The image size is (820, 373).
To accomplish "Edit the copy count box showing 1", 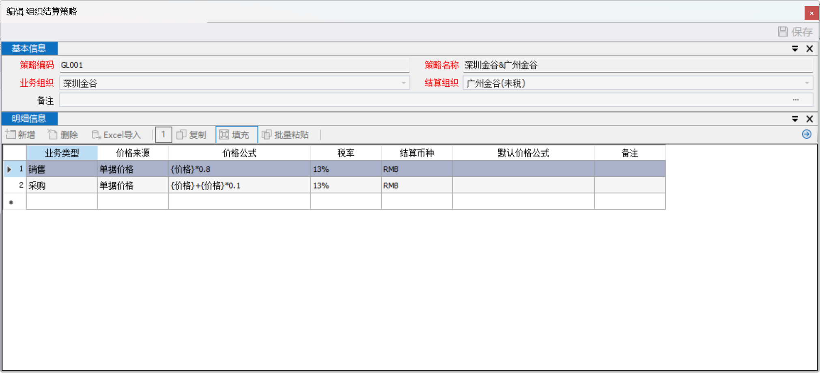I will 164,135.
